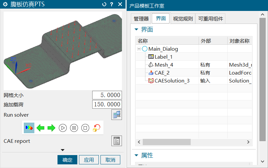This screenshot has height=168, width=268.
Task: Open the CAE report document icon
Action: (x=117, y=141)
